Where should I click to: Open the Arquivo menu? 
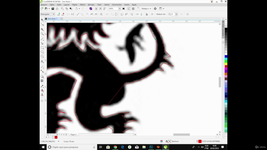point(44,5)
